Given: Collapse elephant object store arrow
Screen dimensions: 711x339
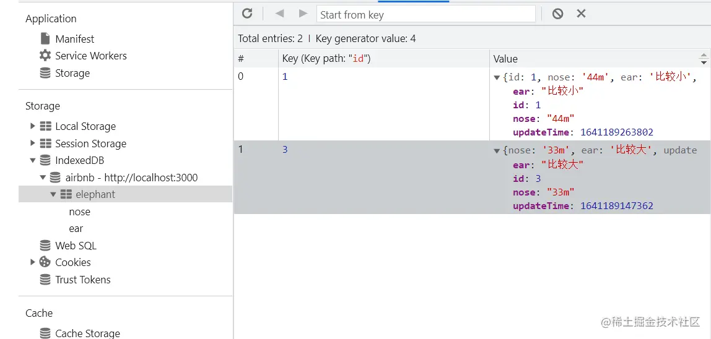Looking at the screenshot, I should click(53, 194).
